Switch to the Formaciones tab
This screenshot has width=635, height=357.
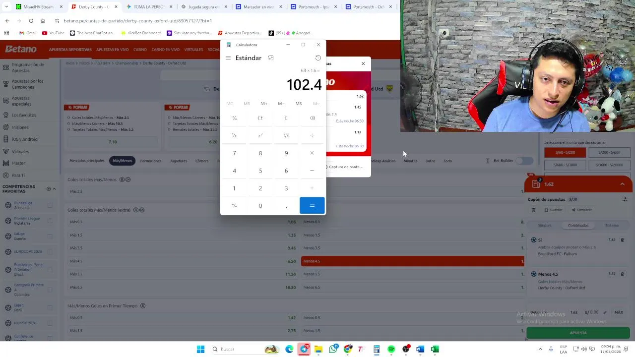pyautogui.click(x=151, y=161)
